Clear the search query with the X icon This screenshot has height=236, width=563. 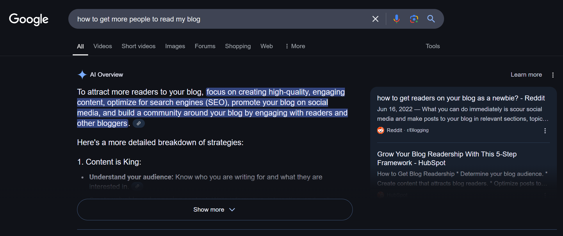375,19
